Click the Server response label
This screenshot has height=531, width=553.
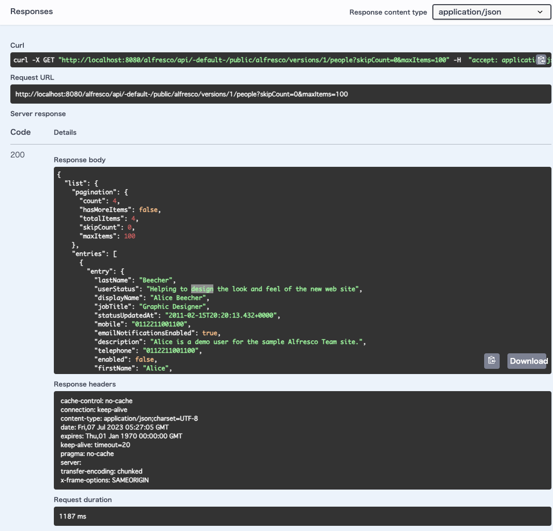(x=38, y=113)
